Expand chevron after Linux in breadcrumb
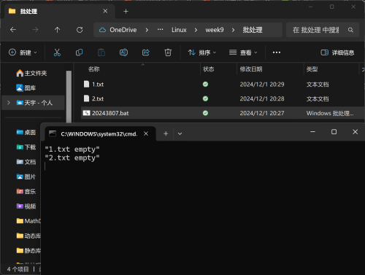 coord(196,30)
